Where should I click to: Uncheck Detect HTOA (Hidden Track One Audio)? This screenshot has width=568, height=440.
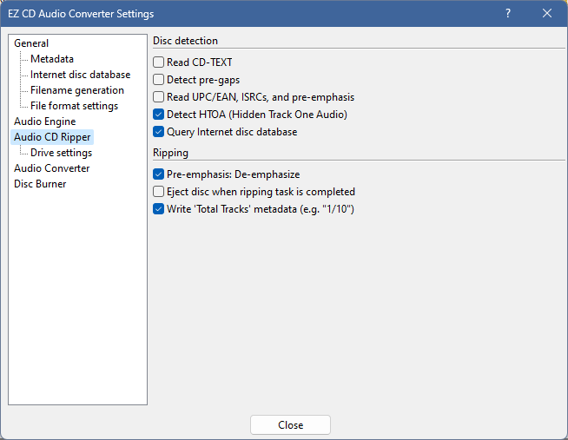click(159, 115)
